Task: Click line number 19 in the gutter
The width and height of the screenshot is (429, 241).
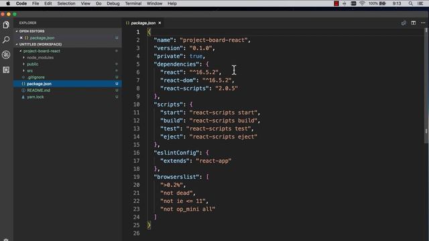Action: click(x=136, y=177)
